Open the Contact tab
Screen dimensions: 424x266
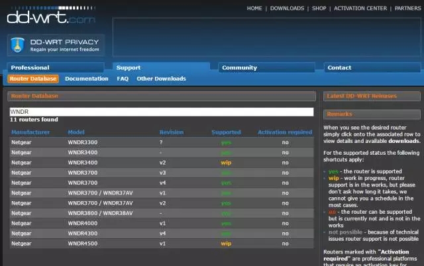(372, 67)
